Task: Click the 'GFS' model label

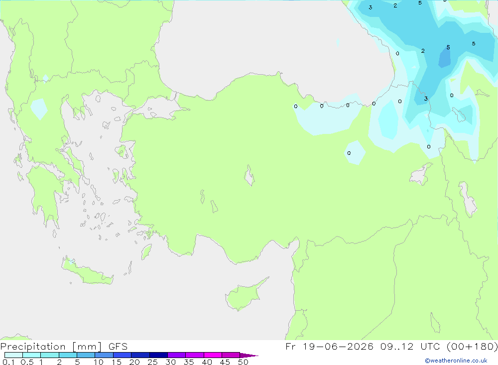Action: point(118,346)
